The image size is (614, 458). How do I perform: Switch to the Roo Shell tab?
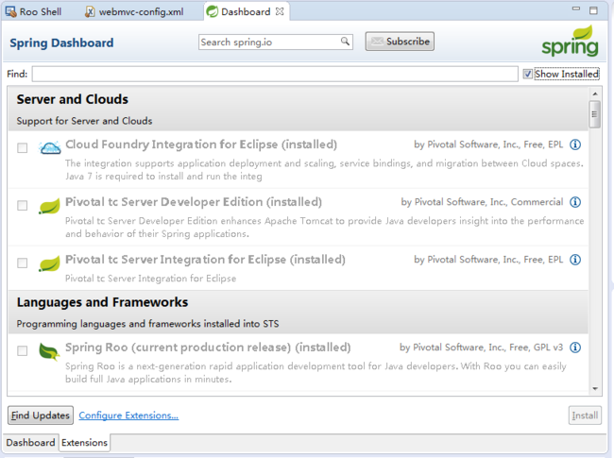(x=33, y=11)
